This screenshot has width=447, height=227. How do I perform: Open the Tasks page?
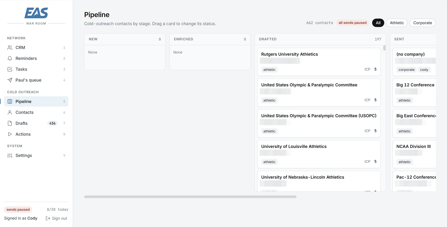[x=36, y=69]
